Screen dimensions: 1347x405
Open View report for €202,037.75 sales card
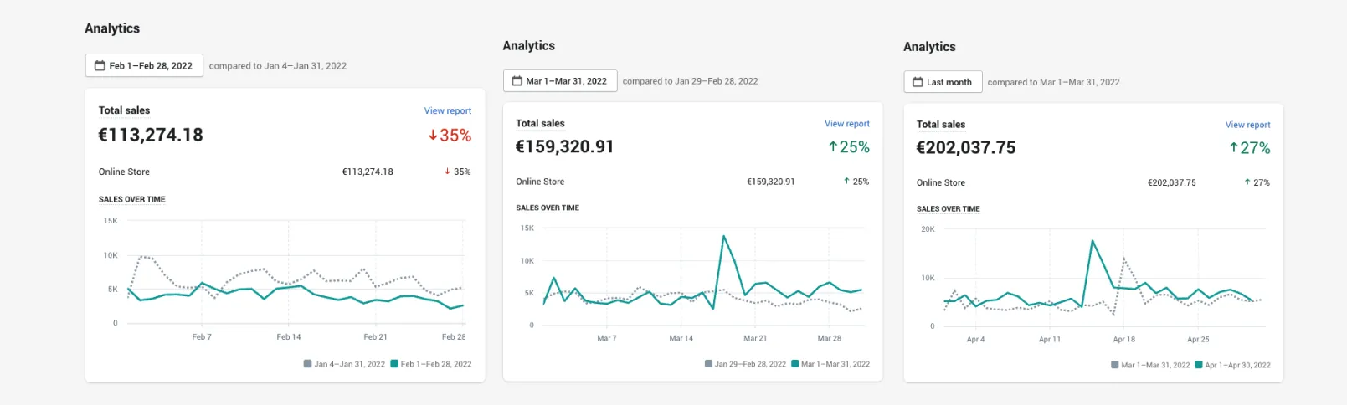(x=1248, y=125)
